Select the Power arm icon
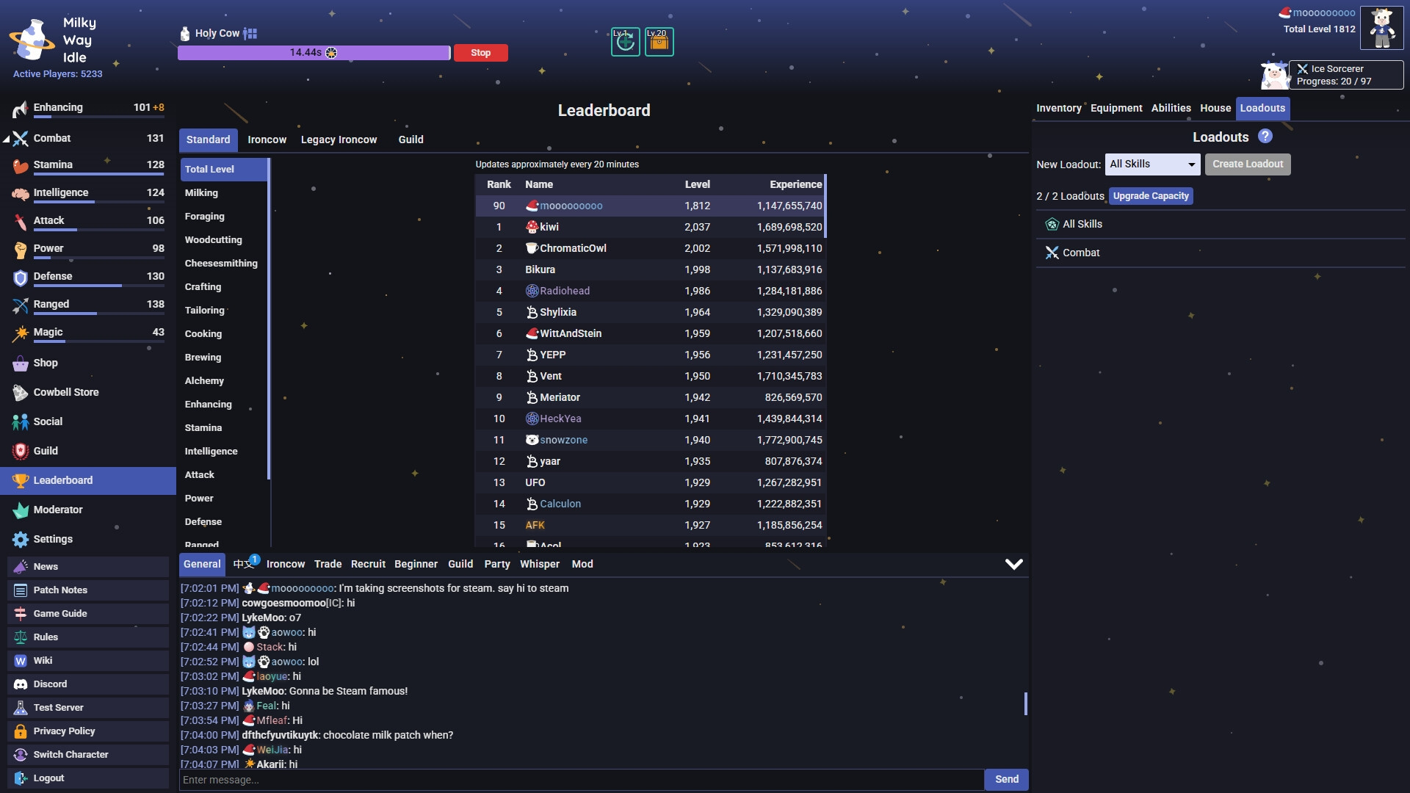Viewport: 1410px width, 793px height. click(21, 250)
